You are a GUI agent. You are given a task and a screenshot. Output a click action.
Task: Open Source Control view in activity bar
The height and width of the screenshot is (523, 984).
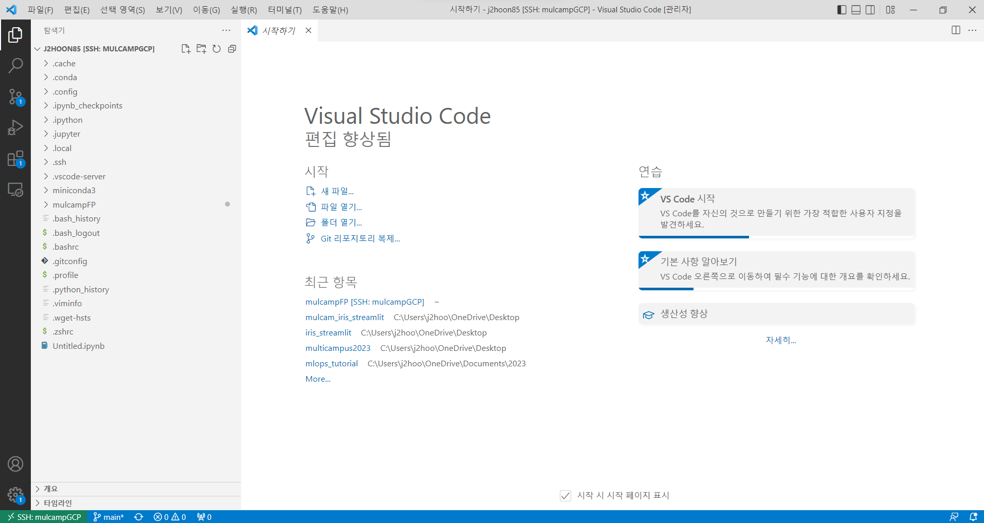15,97
